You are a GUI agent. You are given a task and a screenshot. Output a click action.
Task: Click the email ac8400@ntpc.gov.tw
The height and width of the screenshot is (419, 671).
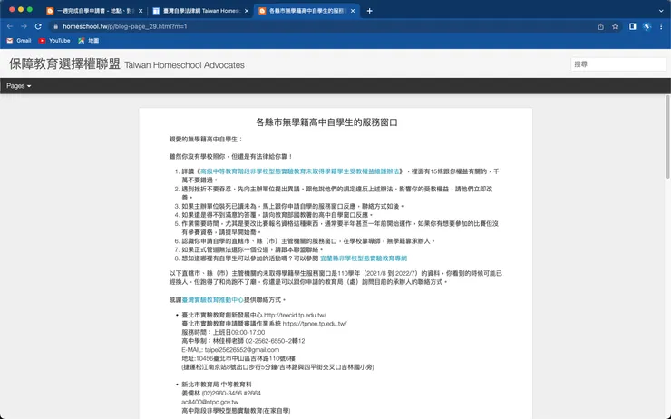pos(210,402)
